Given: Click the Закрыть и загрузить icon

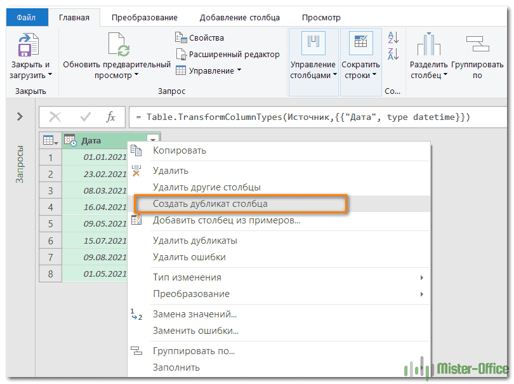Looking at the screenshot, I should tap(29, 46).
